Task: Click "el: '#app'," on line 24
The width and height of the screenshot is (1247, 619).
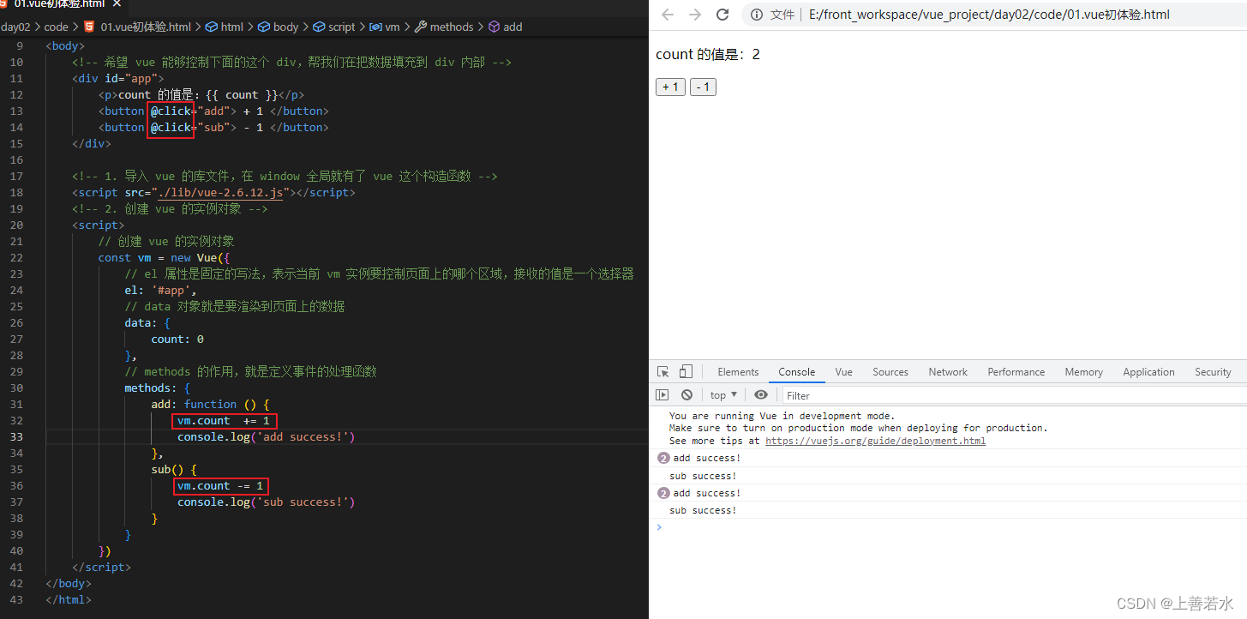Action: [x=160, y=290]
